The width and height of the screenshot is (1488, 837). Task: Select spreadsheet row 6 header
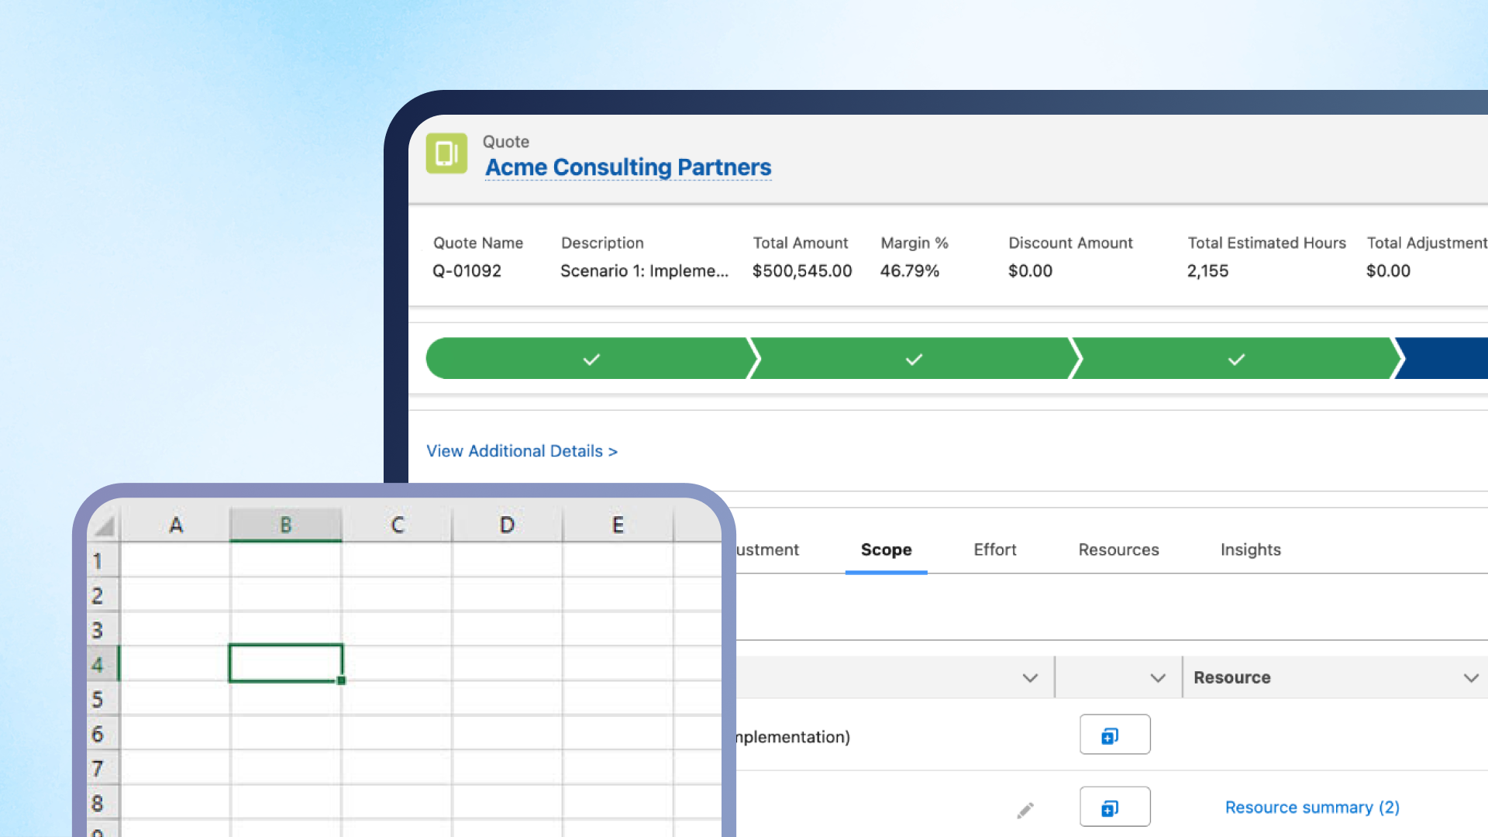[x=98, y=734]
